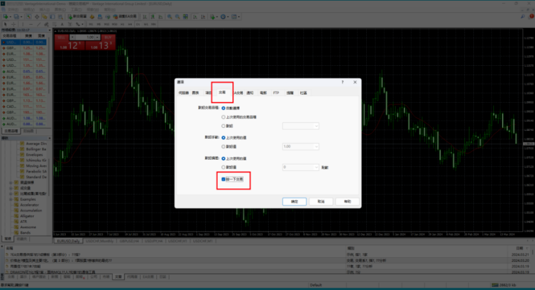Select the crosshair tool in the toolbar

13,23
